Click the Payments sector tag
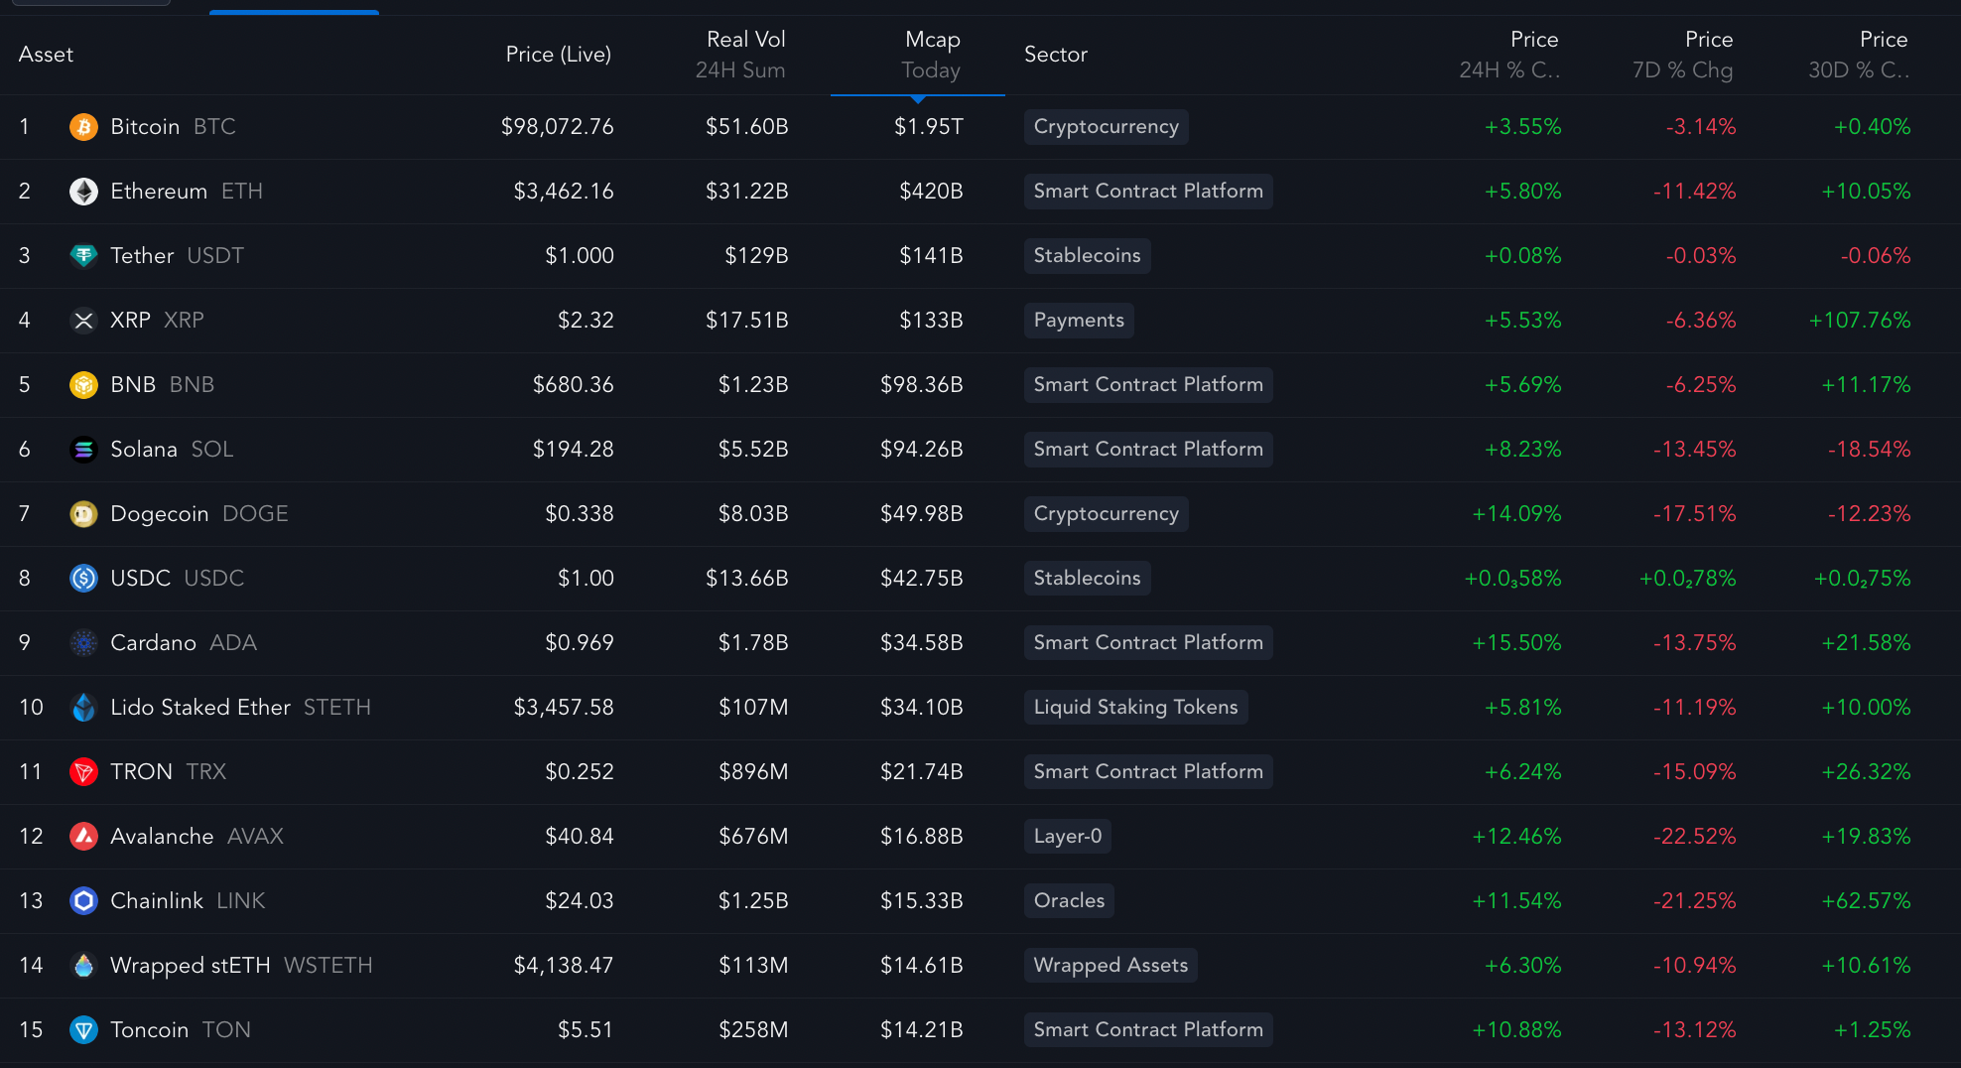The image size is (1961, 1068). point(1079,321)
